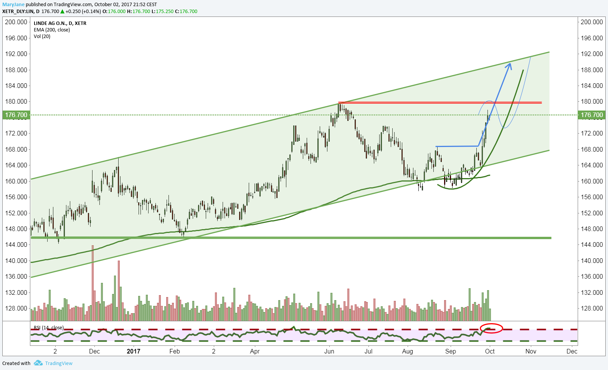The image size is (608, 370).
Task: Click the Vol (20) indicator label
Action: pyautogui.click(x=42, y=36)
